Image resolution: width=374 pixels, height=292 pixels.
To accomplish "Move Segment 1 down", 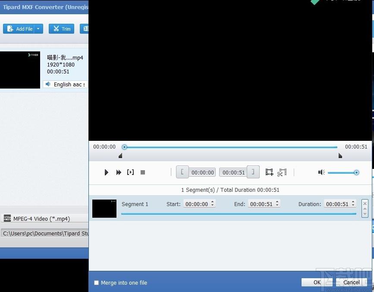I will [x=365, y=214].
